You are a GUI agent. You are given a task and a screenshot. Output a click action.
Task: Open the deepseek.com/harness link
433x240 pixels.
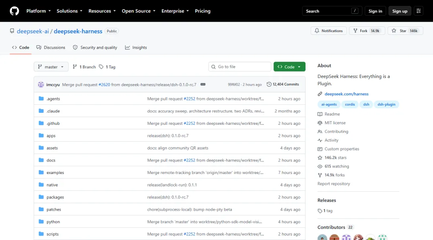tap(346, 94)
